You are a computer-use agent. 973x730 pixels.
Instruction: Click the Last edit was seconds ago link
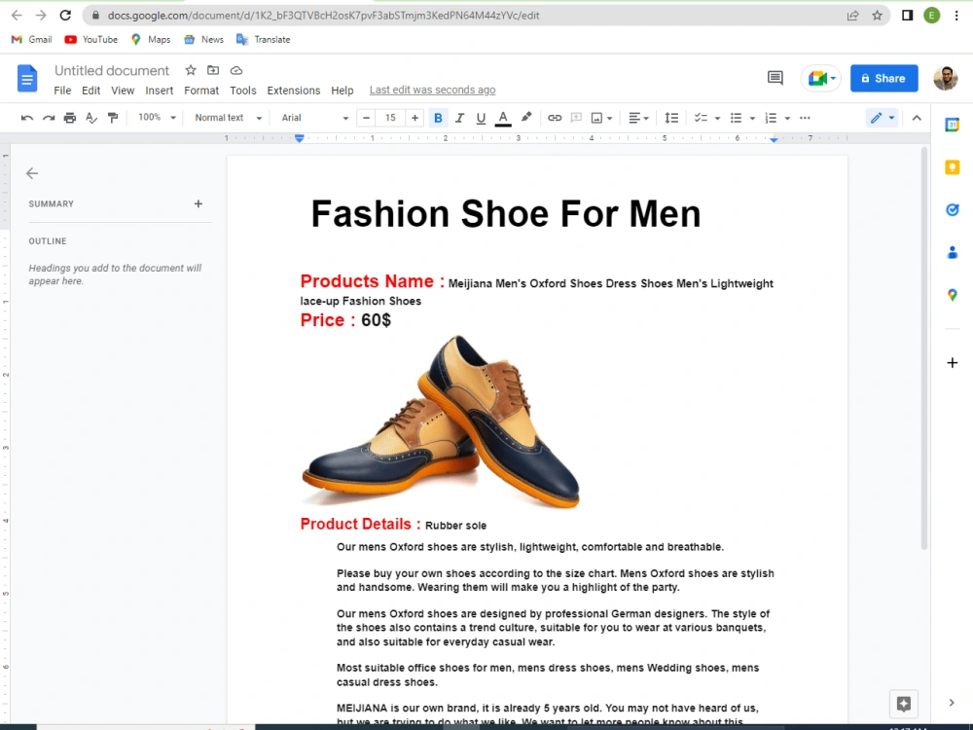coord(433,90)
